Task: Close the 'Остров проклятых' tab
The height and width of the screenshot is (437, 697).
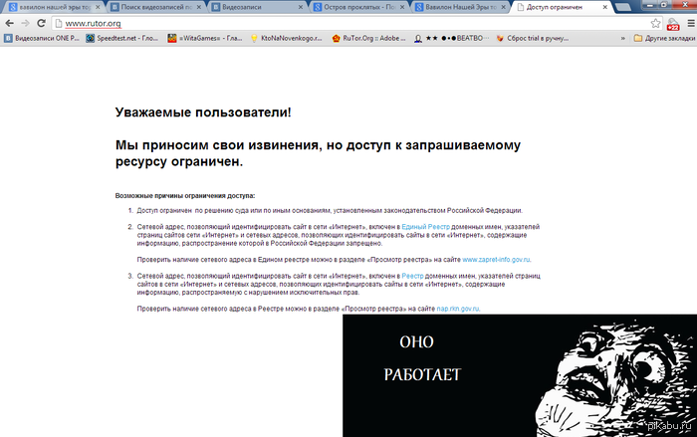Action: click(402, 7)
